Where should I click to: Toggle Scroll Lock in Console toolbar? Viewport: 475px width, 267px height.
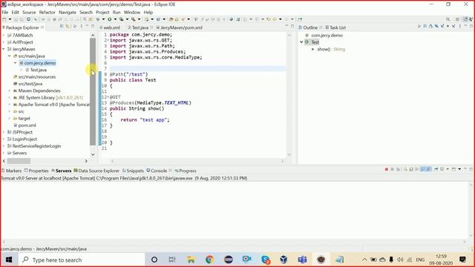(x=411, y=169)
